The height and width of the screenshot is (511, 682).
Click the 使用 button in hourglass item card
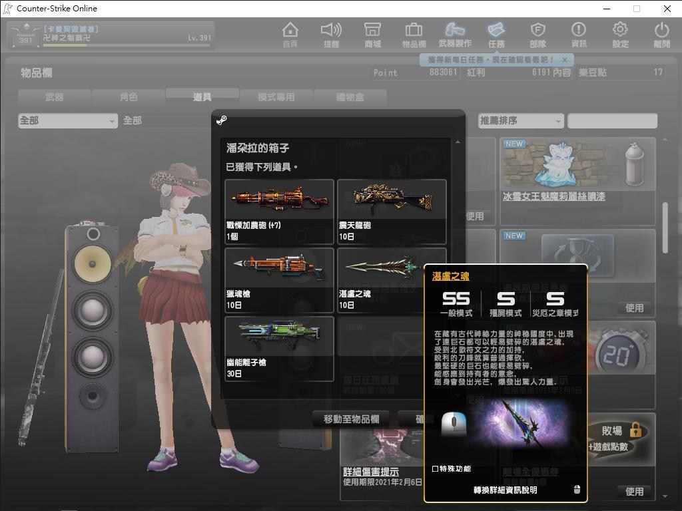634,308
